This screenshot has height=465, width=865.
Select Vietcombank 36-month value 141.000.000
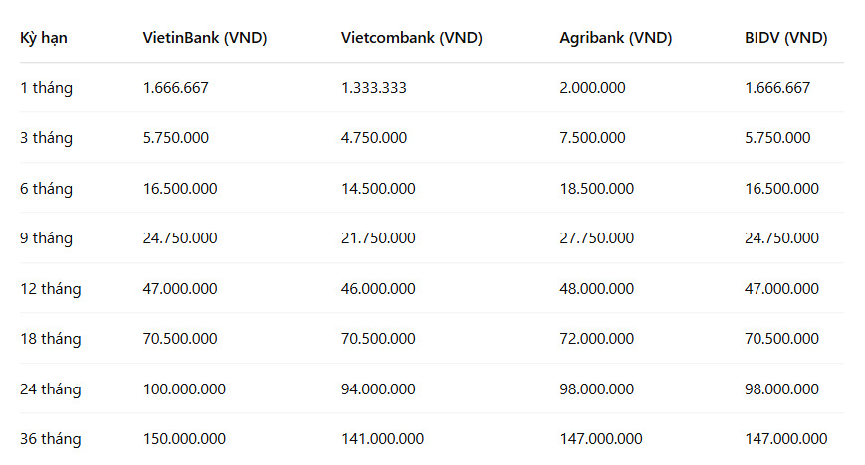382,438
